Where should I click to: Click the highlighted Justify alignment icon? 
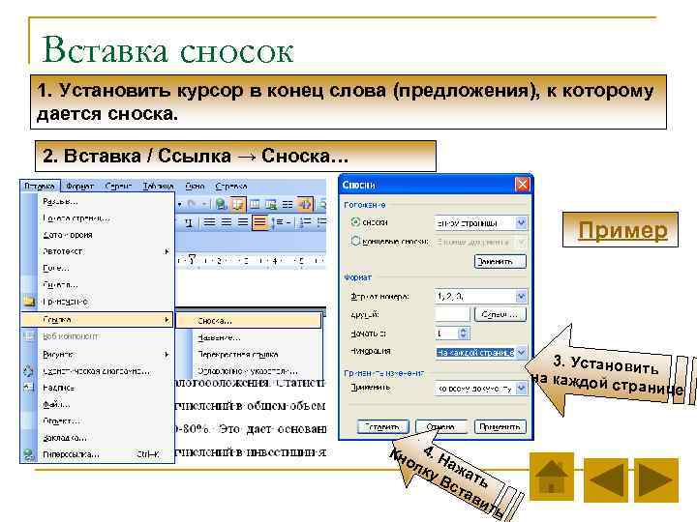click(259, 221)
